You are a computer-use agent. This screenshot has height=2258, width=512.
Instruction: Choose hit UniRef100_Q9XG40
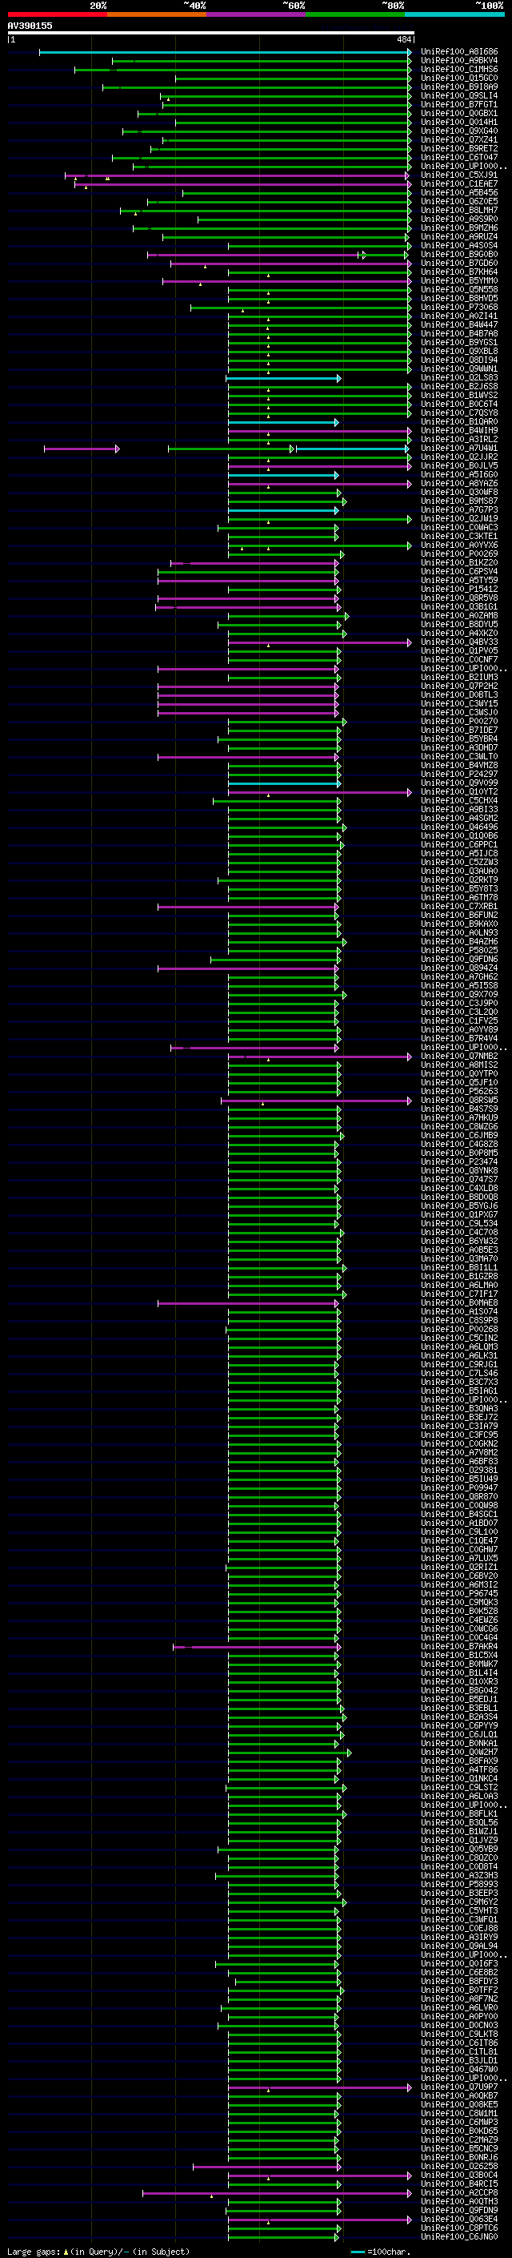tap(459, 131)
